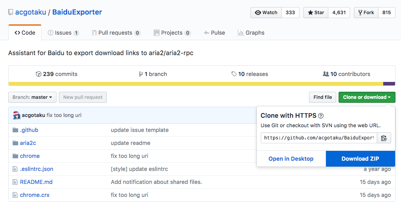Click the New pull request button

tap(83, 97)
